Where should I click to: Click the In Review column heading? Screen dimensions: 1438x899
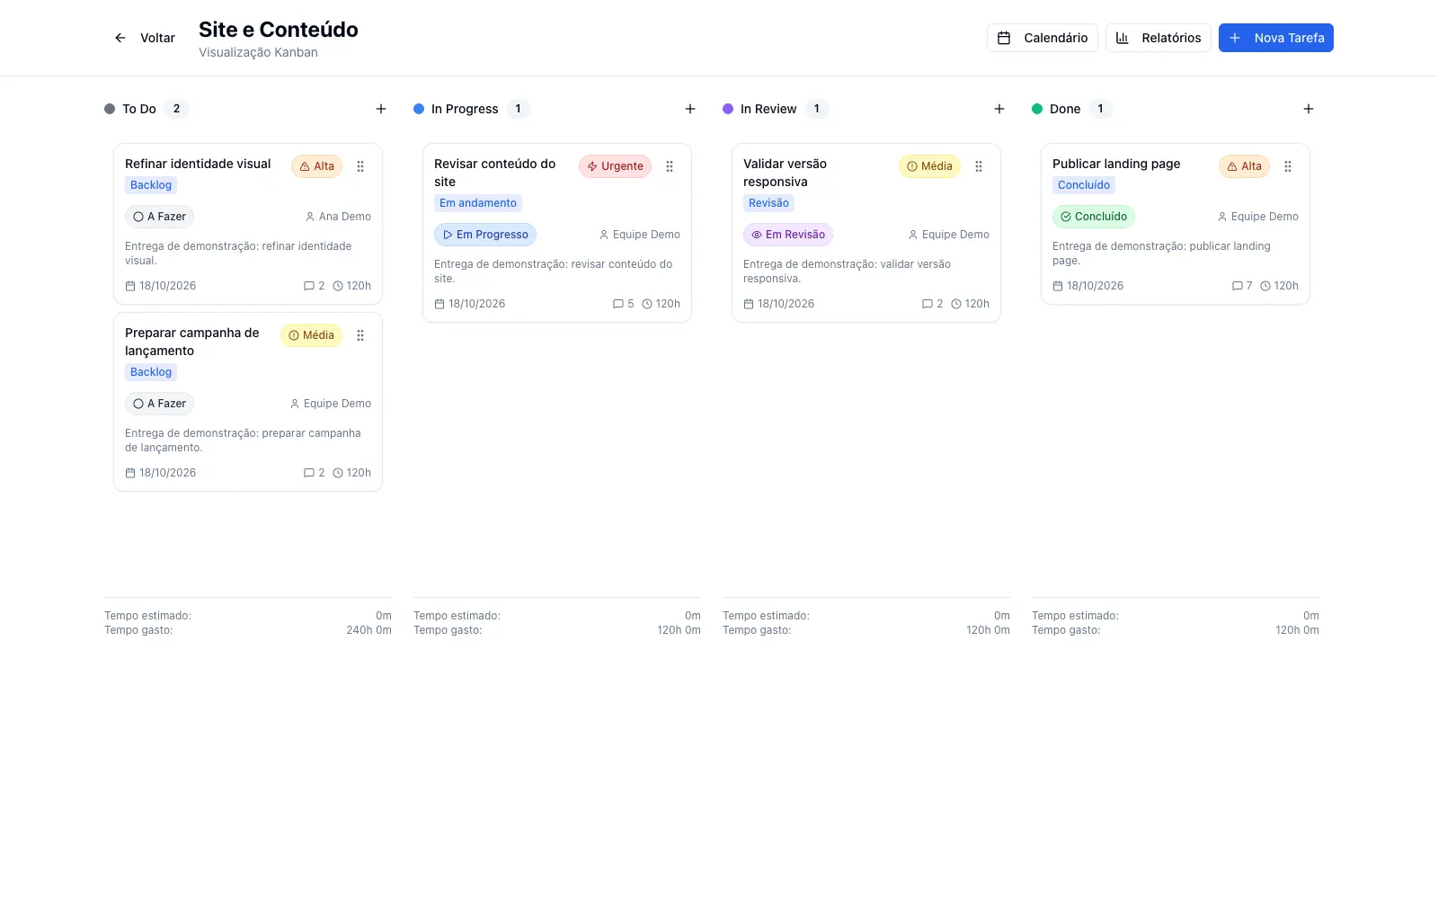click(x=768, y=109)
